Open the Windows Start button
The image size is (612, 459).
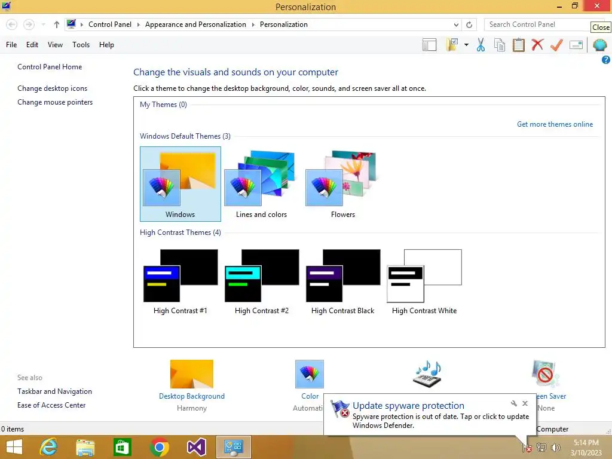click(x=14, y=447)
